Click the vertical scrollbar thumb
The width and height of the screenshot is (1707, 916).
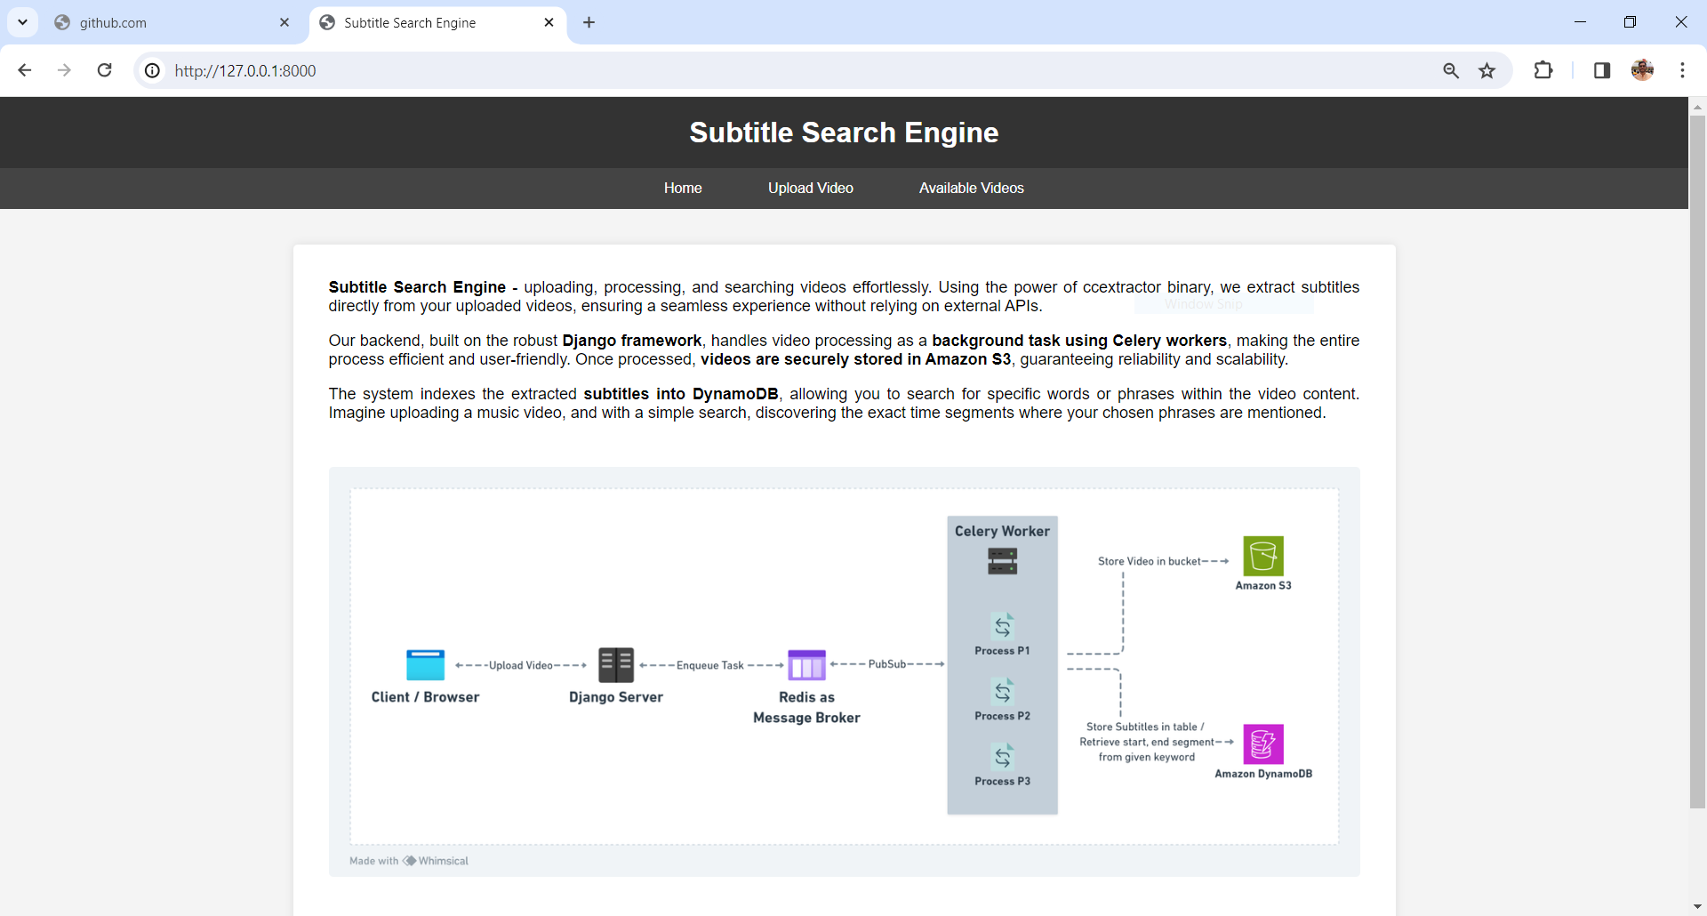(1697, 462)
